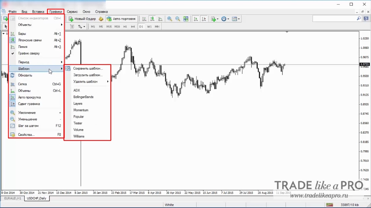
Task: Select bar chart icon in toolbar
Action: point(144,19)
